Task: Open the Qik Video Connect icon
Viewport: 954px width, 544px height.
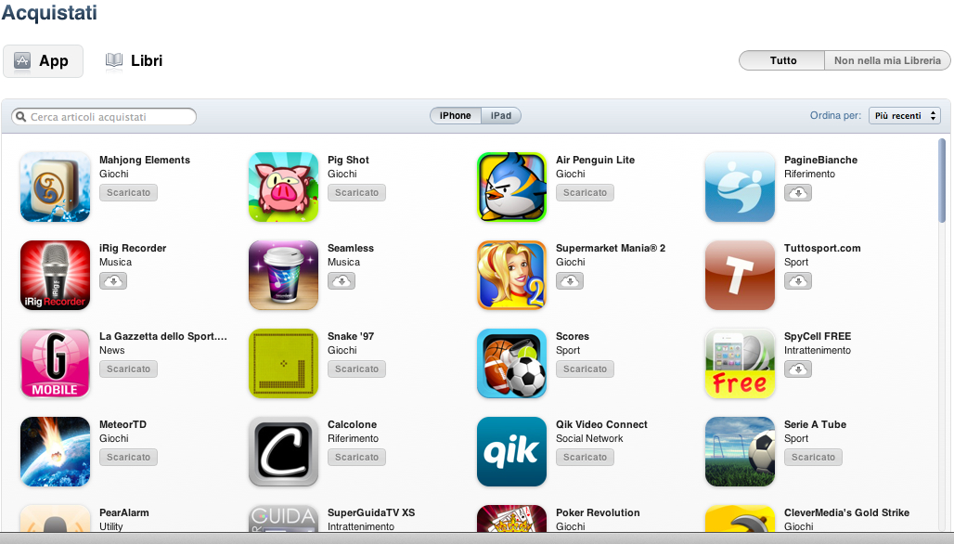Action: [x=511, y=451]
